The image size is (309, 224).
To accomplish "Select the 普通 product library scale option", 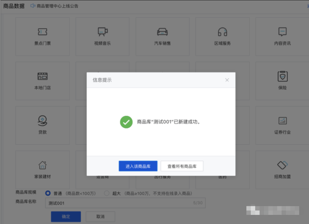I will [47, 193].
